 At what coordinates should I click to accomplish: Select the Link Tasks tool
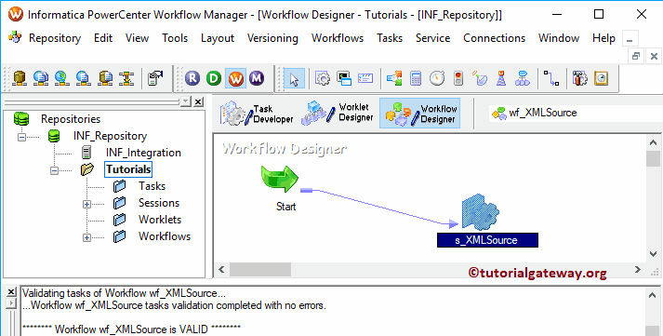551,78
